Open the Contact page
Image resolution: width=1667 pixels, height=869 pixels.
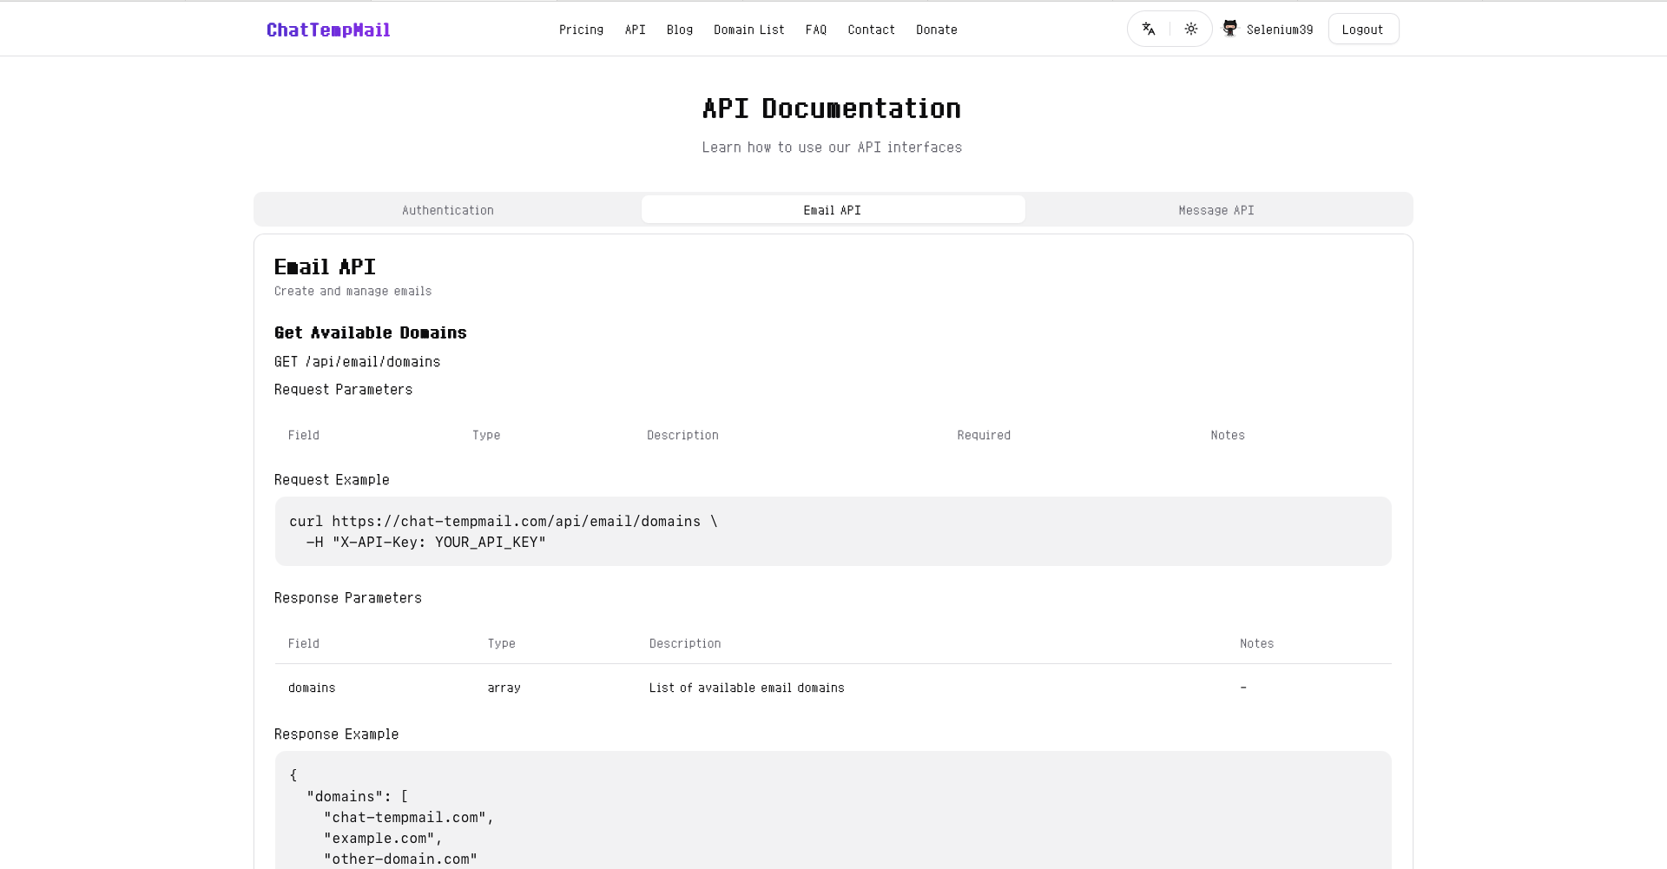pyautogui.click(x=871, y=30)
